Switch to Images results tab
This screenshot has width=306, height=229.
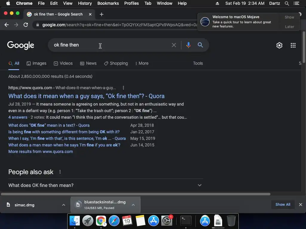coord(36,63)
